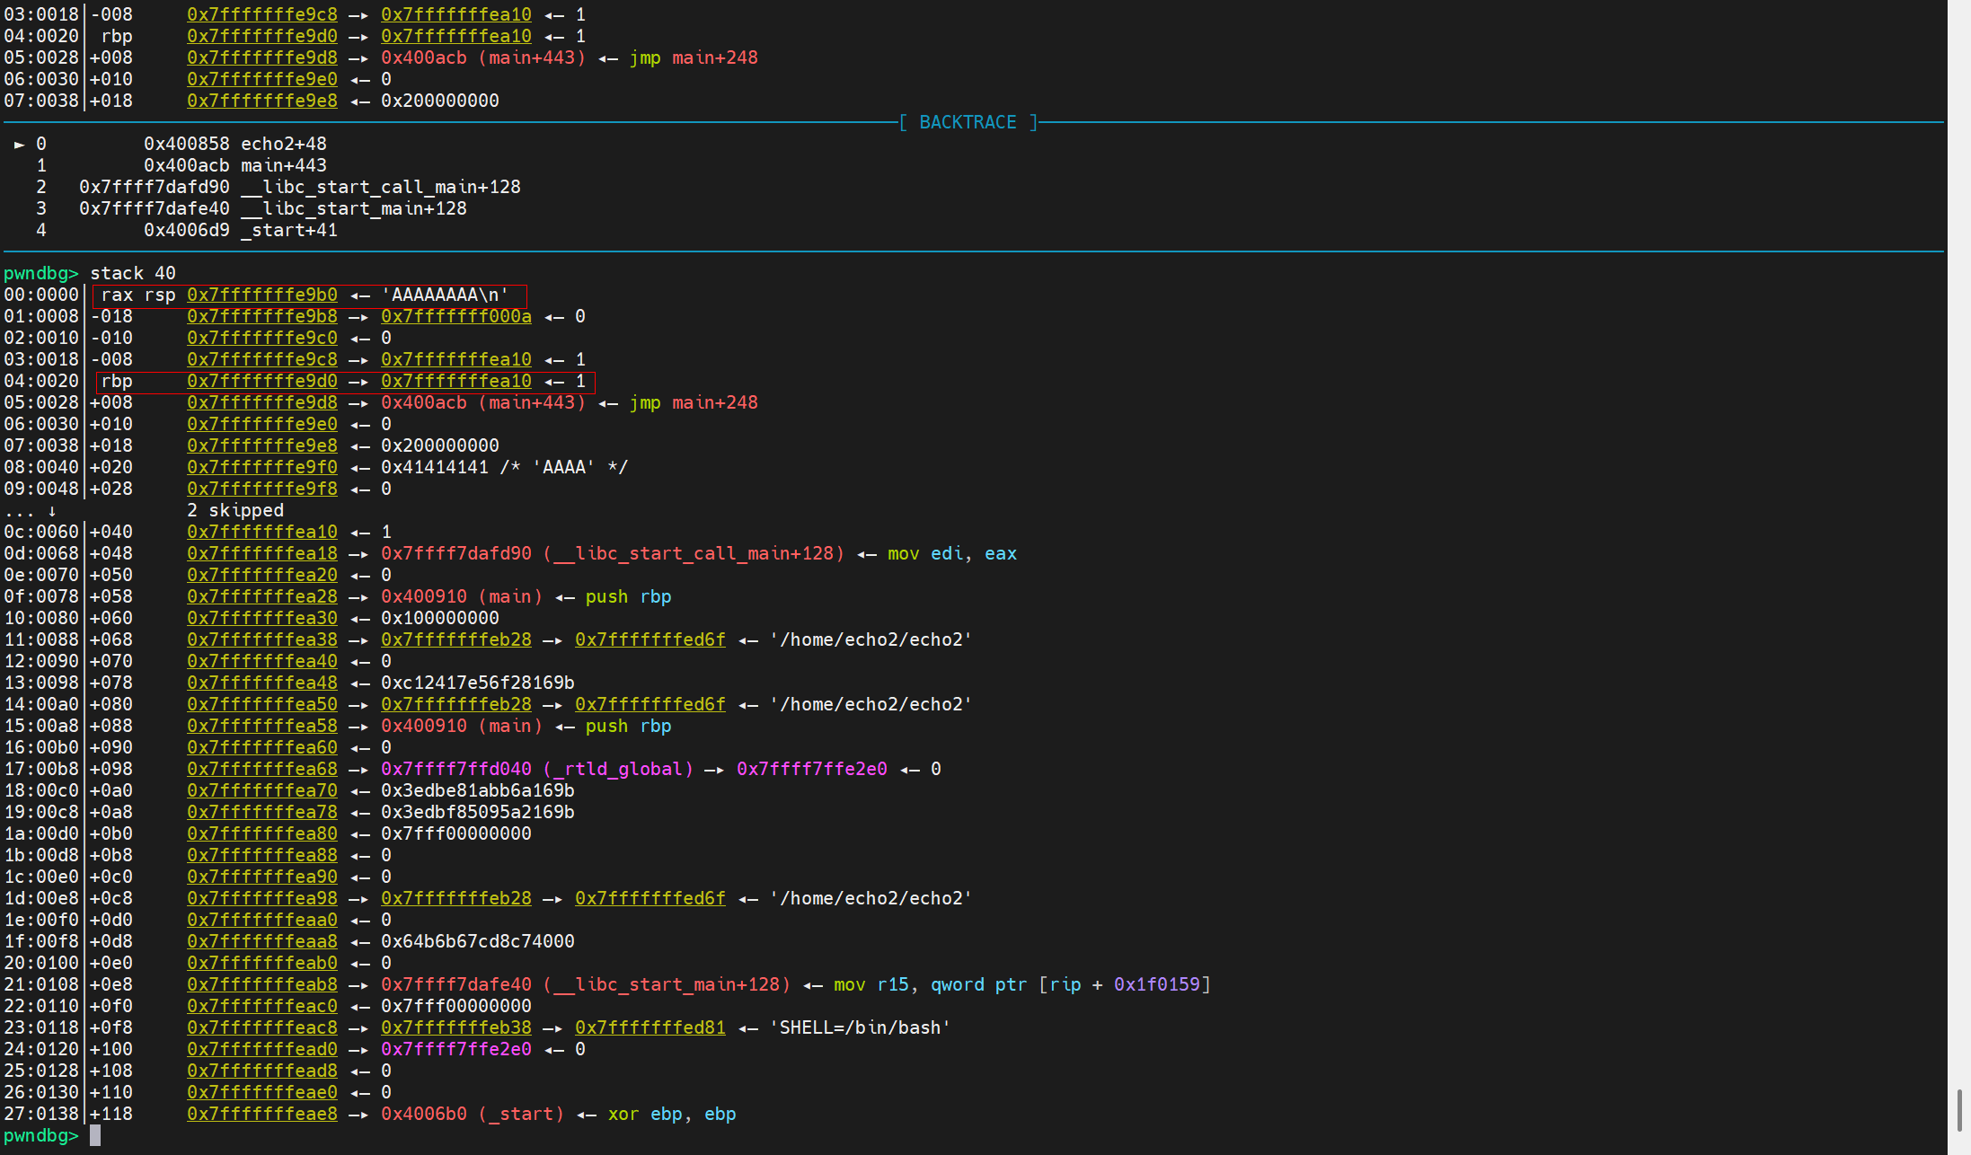Viewport: 1971px width, 1155px height.
Task: Click the vertical scrollbar thumb on right edge
Action: click(x=1959, y=1110)
